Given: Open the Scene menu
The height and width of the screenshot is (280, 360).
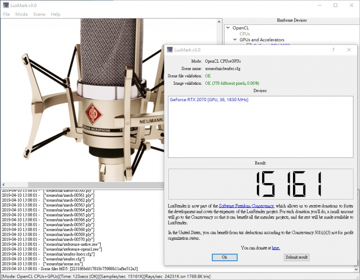Looking at the screenshot, I should [x=39, y=14].
